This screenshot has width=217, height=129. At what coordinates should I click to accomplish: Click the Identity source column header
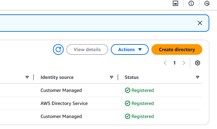click(57, 77)
